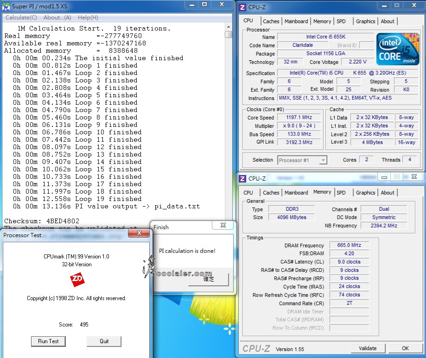Minimize the upper CPU-Z window
The height and width of the screenshot is (358, 426).
tap(384, 6)
